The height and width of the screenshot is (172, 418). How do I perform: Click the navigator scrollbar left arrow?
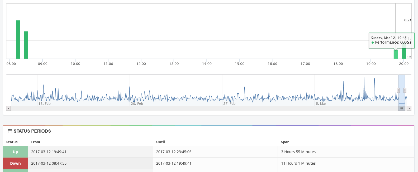coord(8,108)
